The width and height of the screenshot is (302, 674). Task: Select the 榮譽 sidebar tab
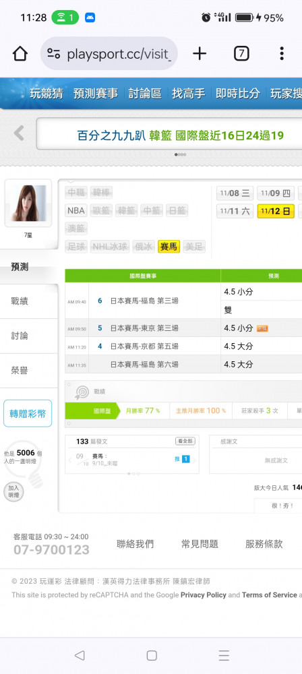pos(28,371)
